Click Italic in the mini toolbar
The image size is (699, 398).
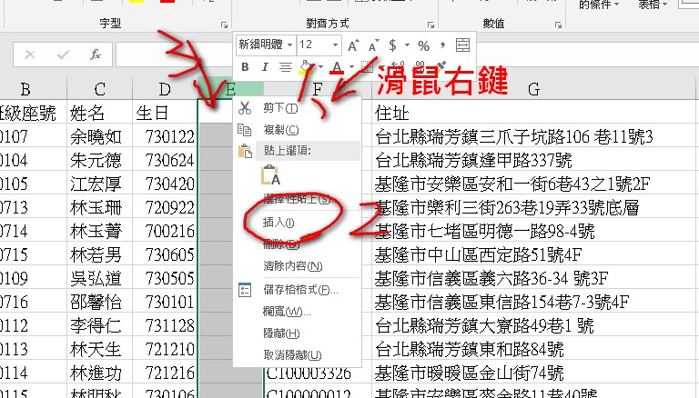[265, 67]
